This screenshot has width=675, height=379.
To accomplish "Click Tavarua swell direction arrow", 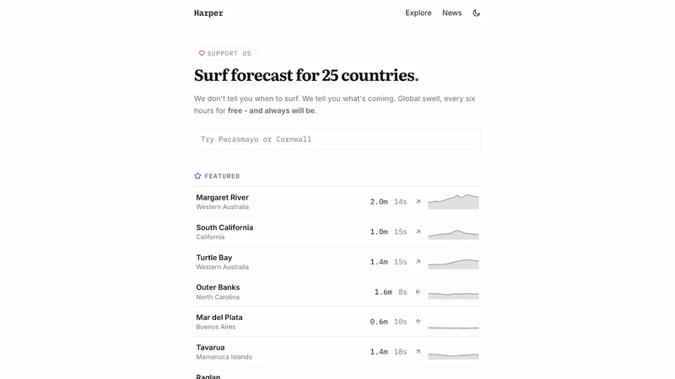I will coord(418,351).
